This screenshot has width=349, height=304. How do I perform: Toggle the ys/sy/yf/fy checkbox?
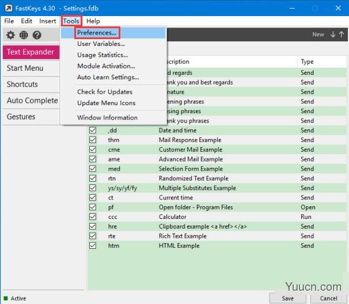click(x=93, y=188)
